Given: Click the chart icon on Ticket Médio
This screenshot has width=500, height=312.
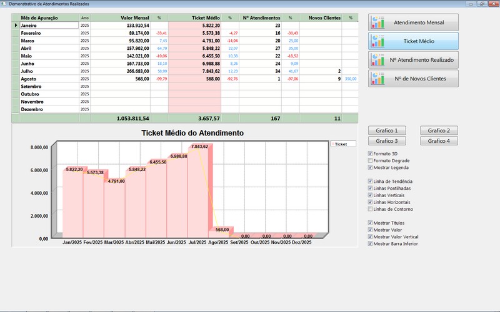Looking at the screenshot, I should point(377,41).
